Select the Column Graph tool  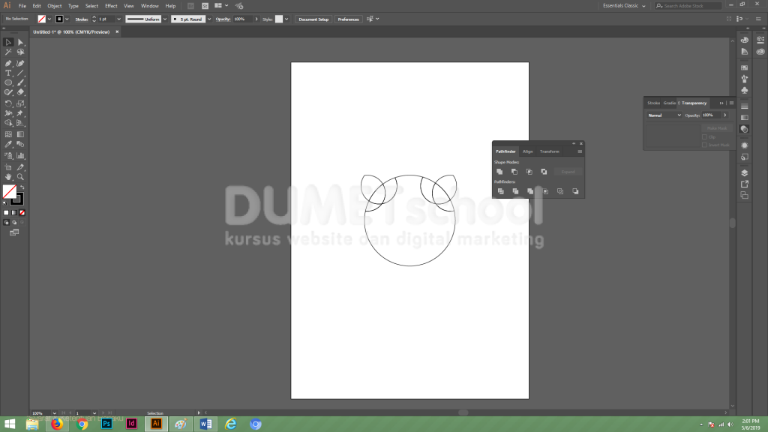point(20,156)
